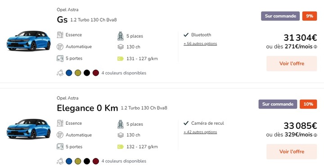This screenshot has width=324, height=166.
Task: Pick the black color swatch on Elegance 0 Km
Action: [87, 161]
